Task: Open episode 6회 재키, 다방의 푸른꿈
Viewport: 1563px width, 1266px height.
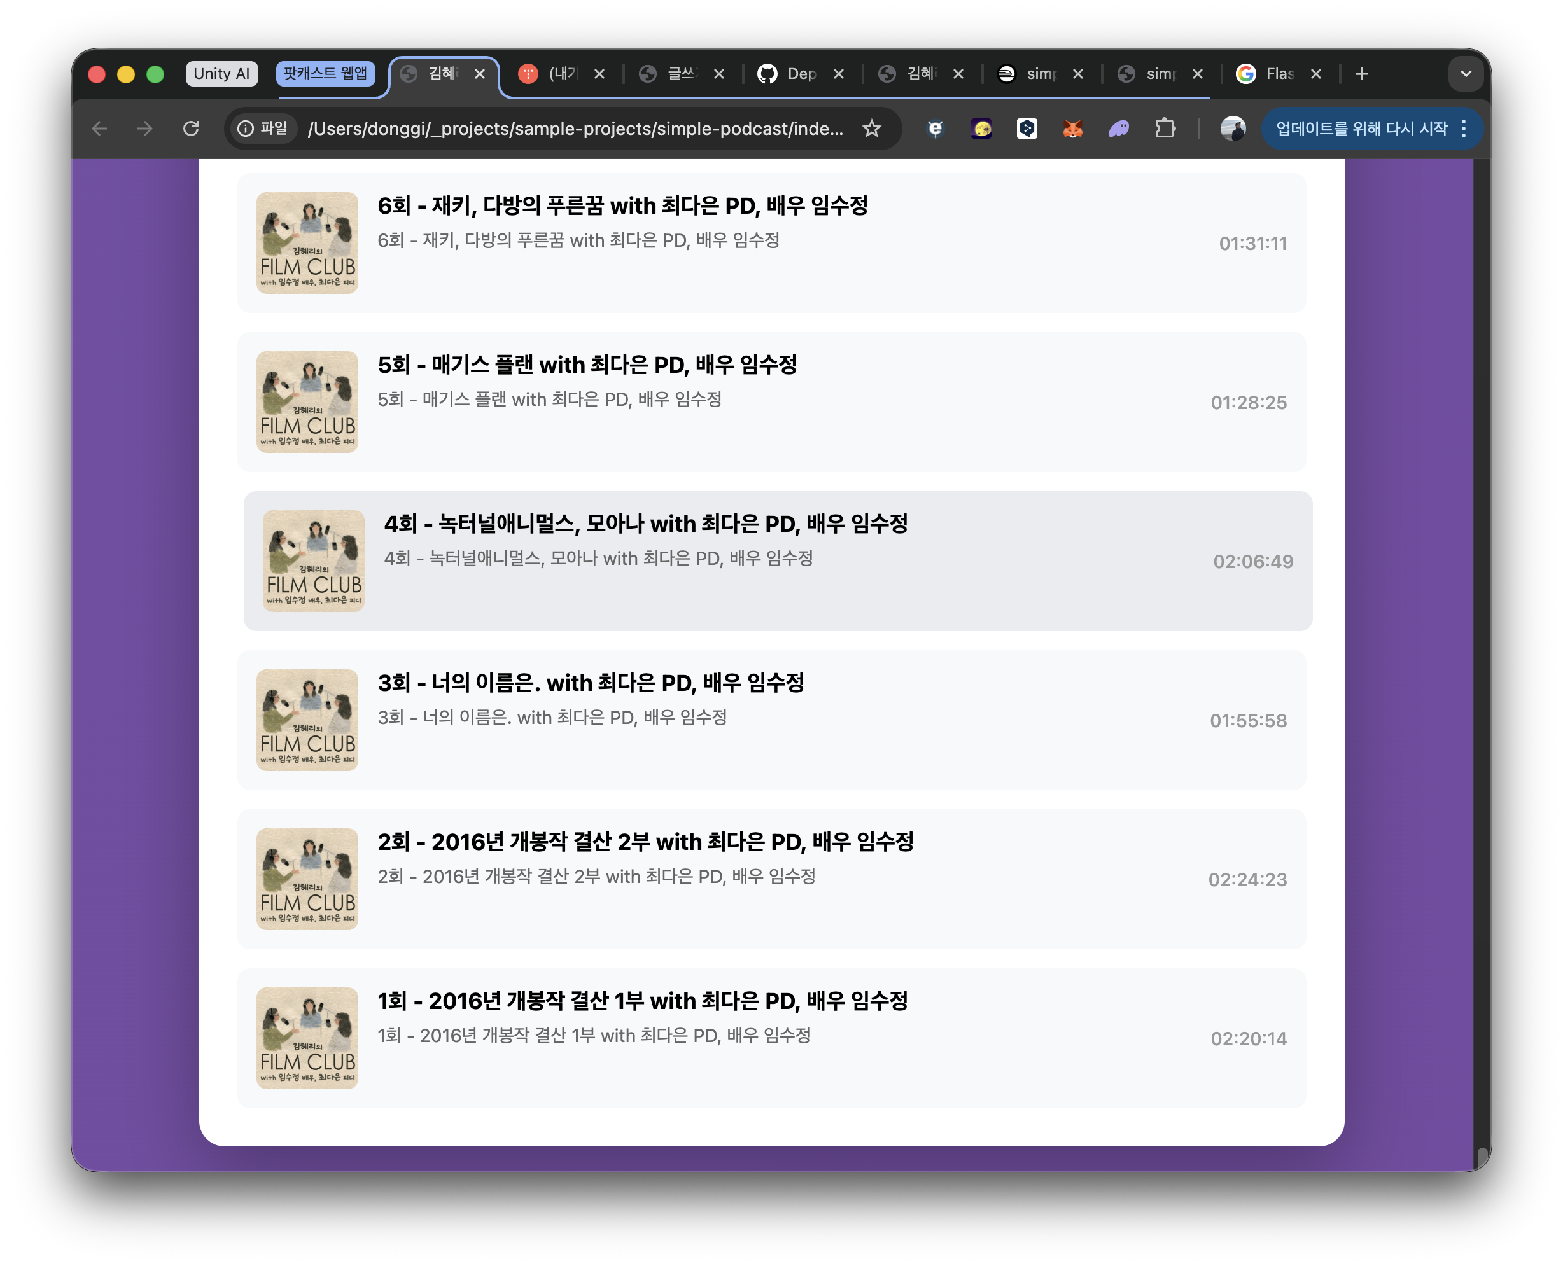Action: [x=622, y=206]
